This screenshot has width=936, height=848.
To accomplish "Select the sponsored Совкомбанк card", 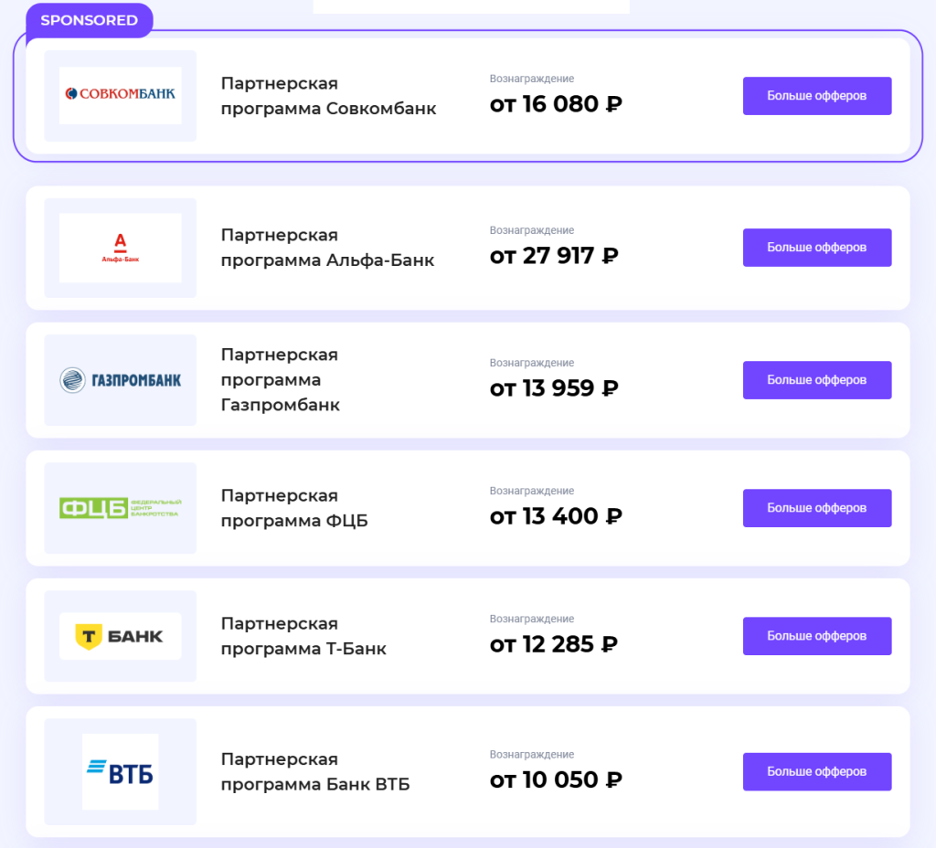I will 468,95.
